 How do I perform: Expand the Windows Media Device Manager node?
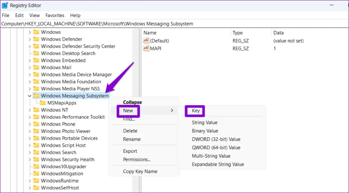click(x=30, y=74)
